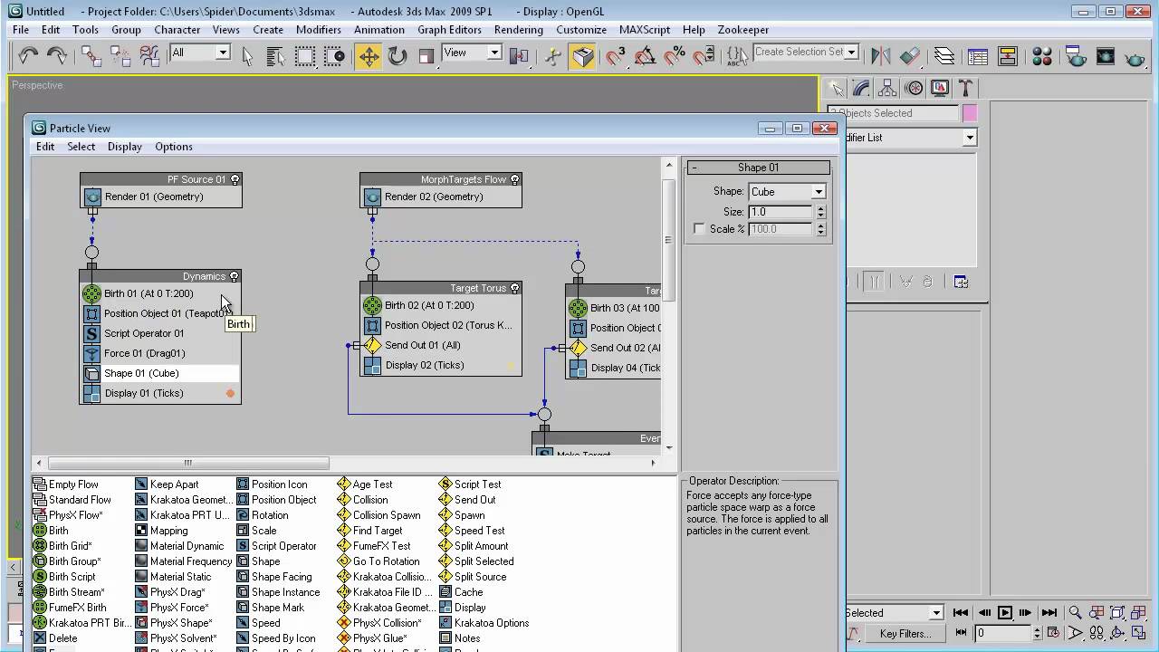
Task: Switch to the Modify command panel tab
Action: [861, 88]
